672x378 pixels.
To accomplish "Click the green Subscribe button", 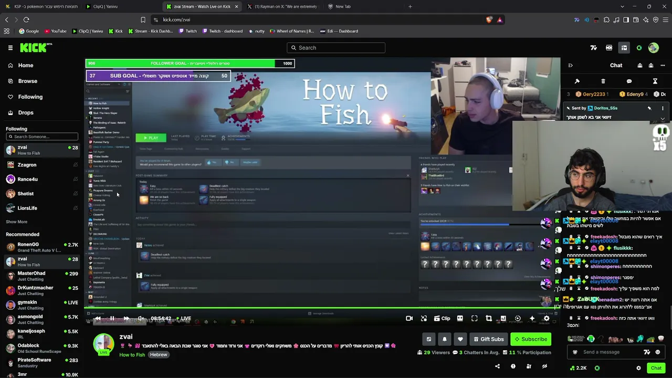I will point(530,339).
